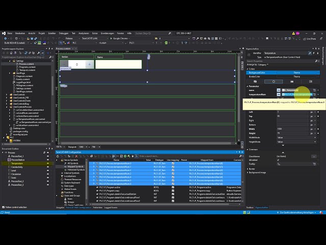
Task: Toggle the IsEnabled checkbox in Common
Action: coord(278,160)
